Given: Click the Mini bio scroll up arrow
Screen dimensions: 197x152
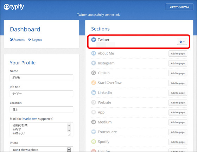Looking at the screenshot, I should click(69, 125).
